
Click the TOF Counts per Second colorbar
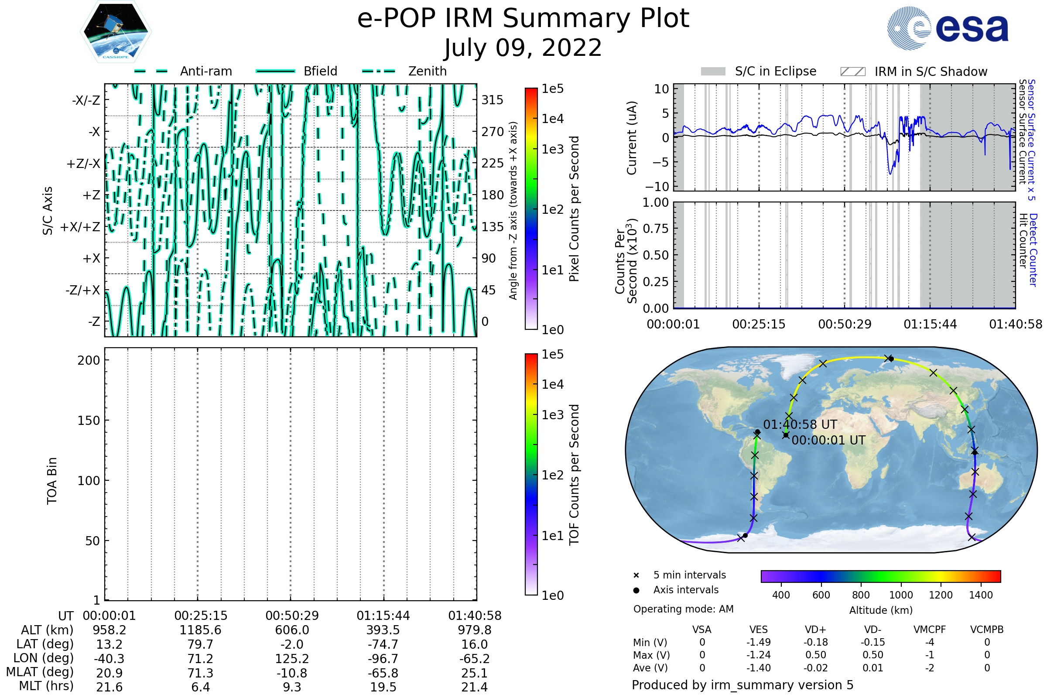click(x=531, y=474)
